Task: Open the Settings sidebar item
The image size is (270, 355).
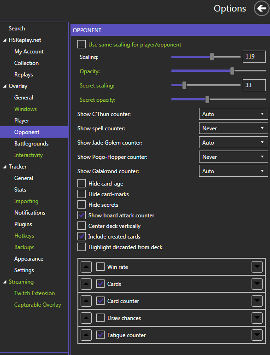Action: point(24,270)
